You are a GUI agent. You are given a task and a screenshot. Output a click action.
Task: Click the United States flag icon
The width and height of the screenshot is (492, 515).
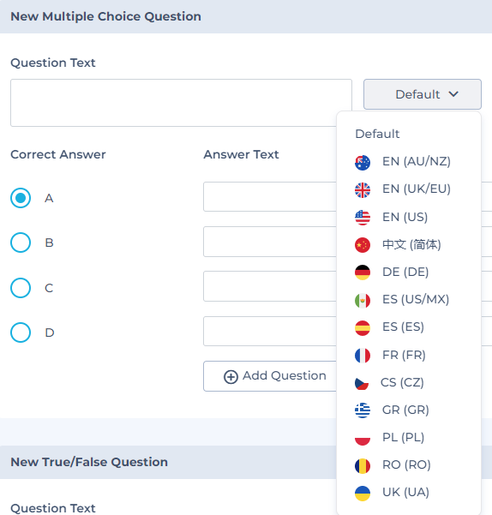point(363,218)
